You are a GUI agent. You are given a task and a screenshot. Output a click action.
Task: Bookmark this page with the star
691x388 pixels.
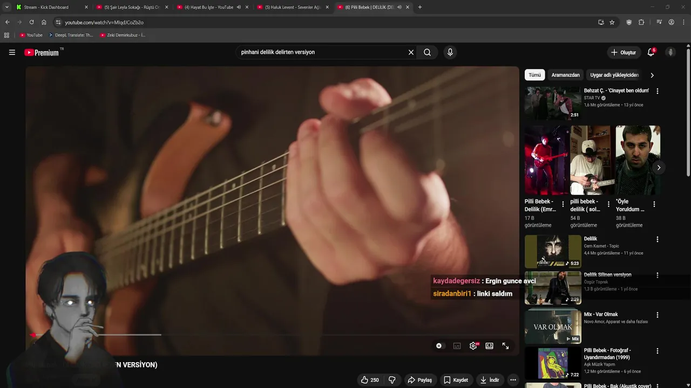[612, 22]
